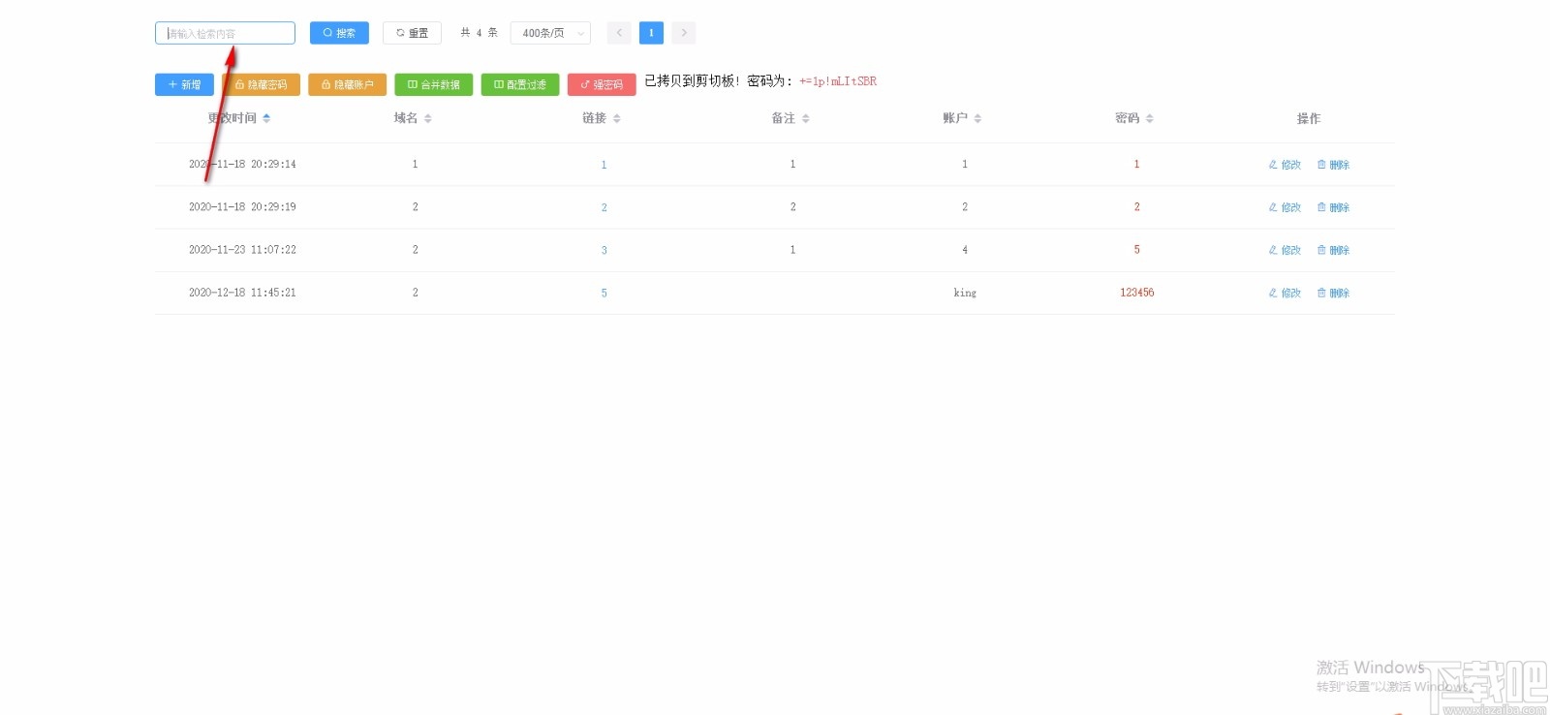Click the timestamp 2020-11-23 11:07:22
The image size is (1550, 715).
coord(242,250)
